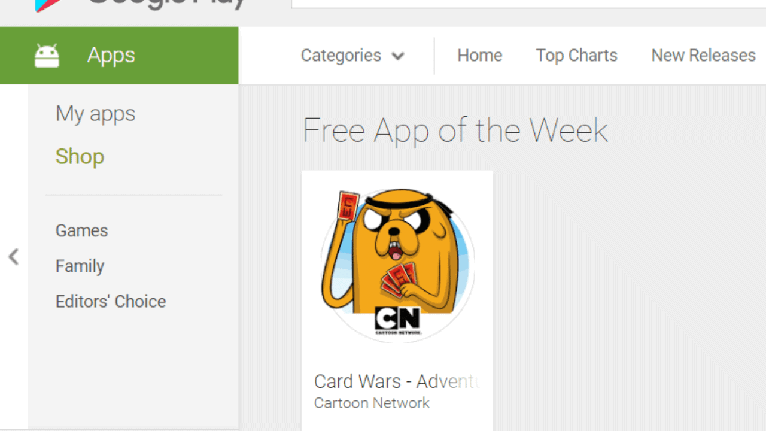Open the Card Wars - Adventure title link
Viewport: 766px width, 431px height.
pyautogui.click(x=397, y=381)
